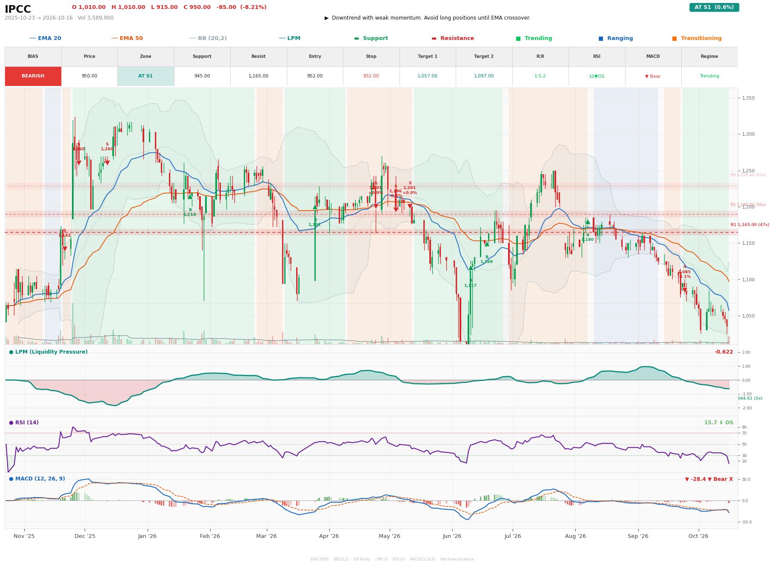This screenshot has height=566, width=774.
Task: Click the 1,097.00 Target 2 value
Action: coord(484,76)
